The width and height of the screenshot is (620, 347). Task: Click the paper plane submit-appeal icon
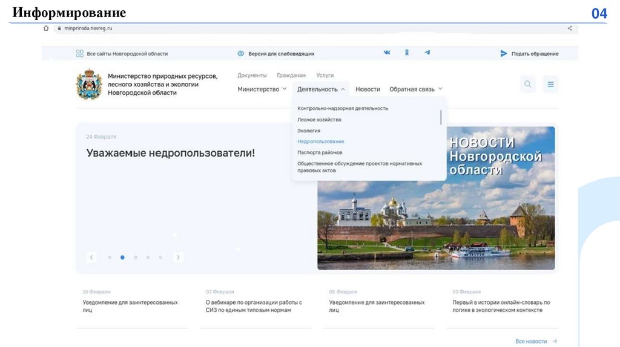pyautogui.click(x=503, y=53)
